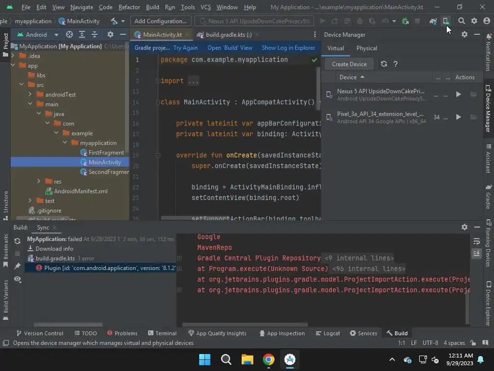Screen dimensions: 494x371
Task: Click Show Log in Explorer link
Action: coord(288,48)
